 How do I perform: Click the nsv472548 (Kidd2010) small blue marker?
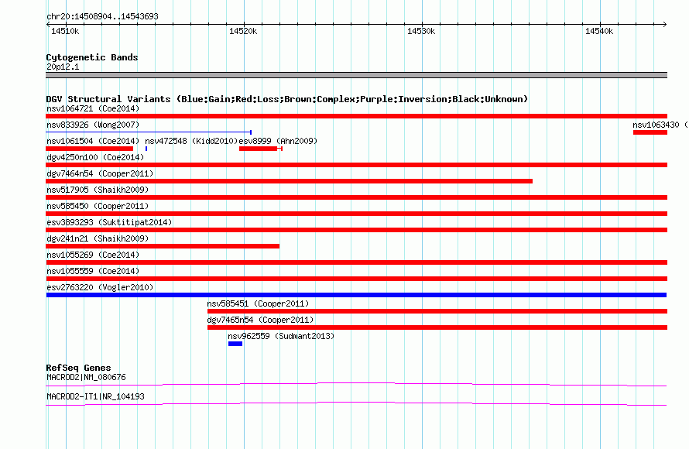pos(146,149)
